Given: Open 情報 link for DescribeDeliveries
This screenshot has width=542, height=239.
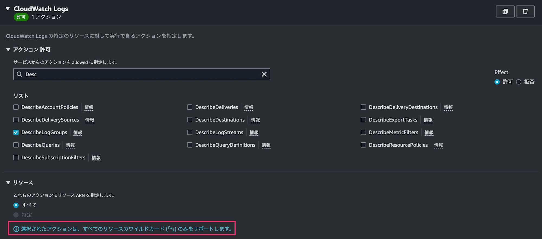Looking at the screenshot, I should 249,107.
